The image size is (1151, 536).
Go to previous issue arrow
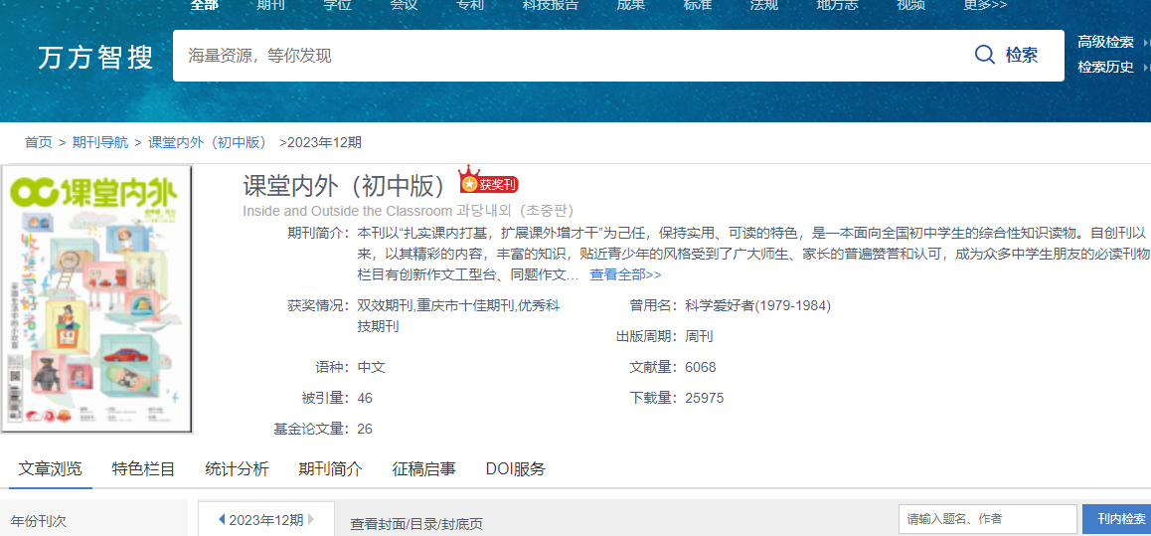pos(222,520)
